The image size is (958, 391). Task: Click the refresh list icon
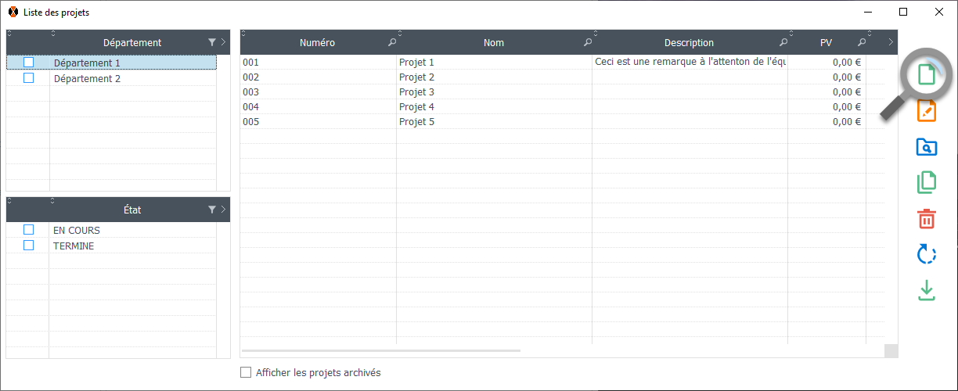point(926,254)
